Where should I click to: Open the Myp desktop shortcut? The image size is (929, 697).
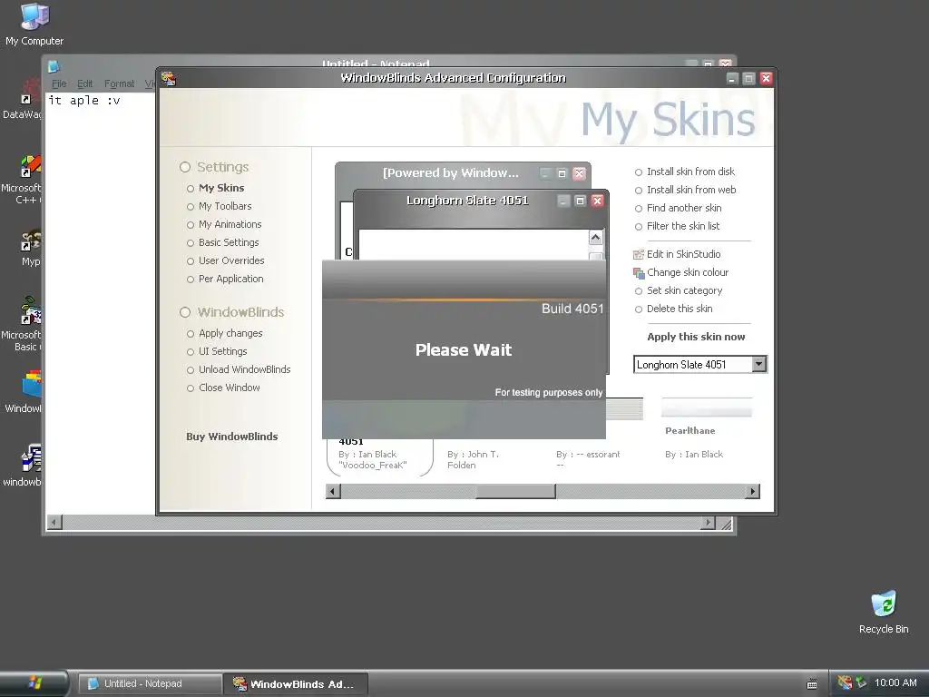31,248
